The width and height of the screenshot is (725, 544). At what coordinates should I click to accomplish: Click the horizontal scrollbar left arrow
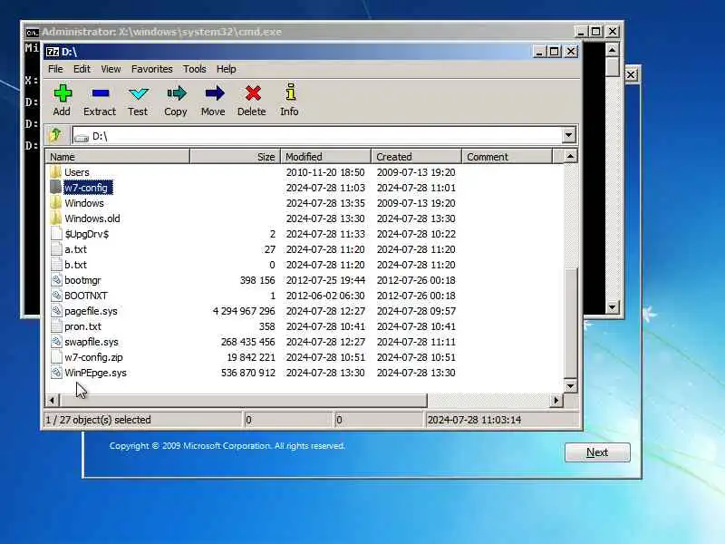point(52,400)
